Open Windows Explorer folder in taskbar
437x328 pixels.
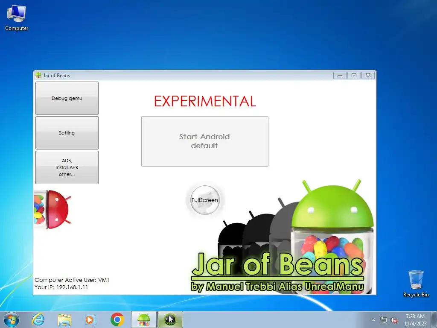[64, 319]
